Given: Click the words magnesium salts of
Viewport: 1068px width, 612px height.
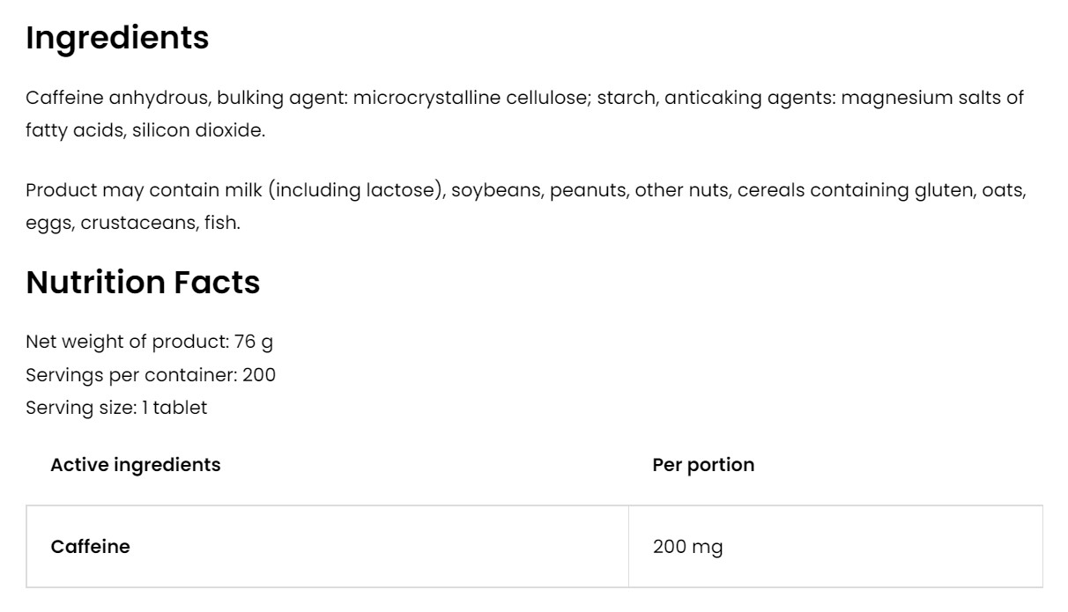Looking at the screenshot, I should (932, 98).
